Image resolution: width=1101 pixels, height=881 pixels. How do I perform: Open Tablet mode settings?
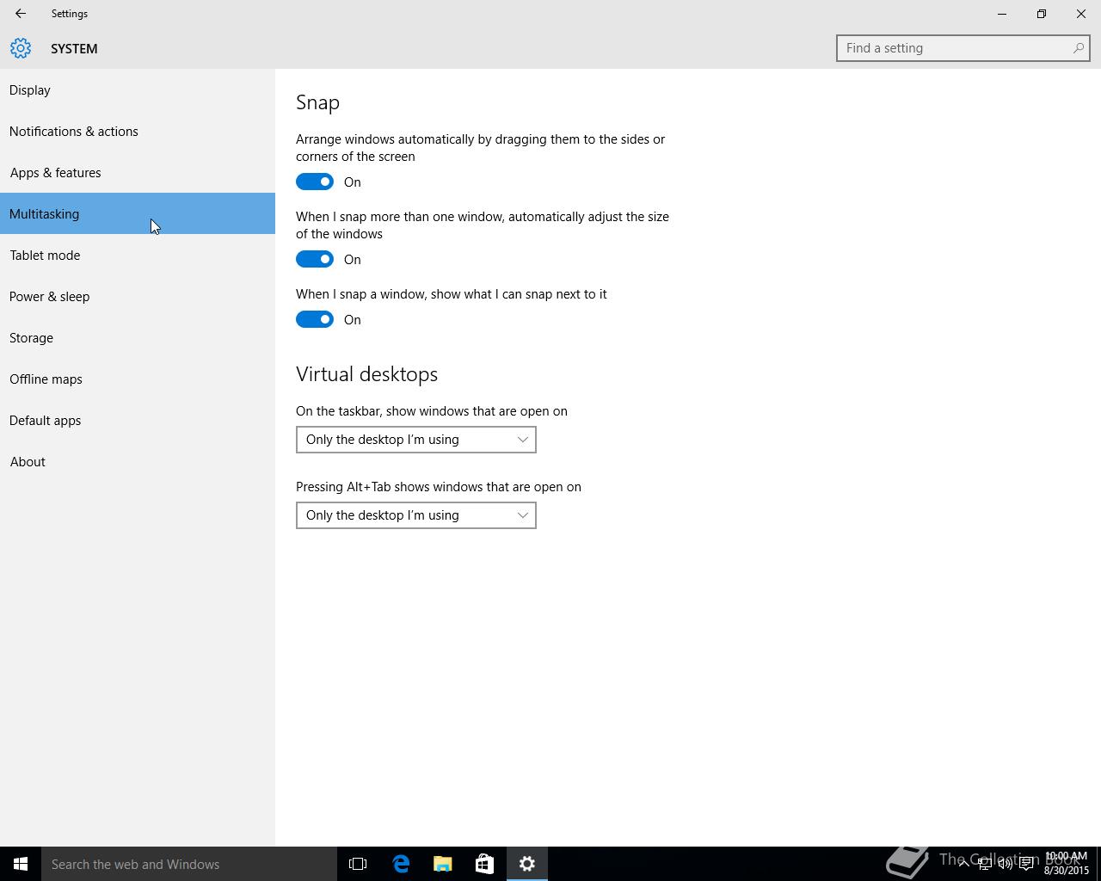point(138,255)
